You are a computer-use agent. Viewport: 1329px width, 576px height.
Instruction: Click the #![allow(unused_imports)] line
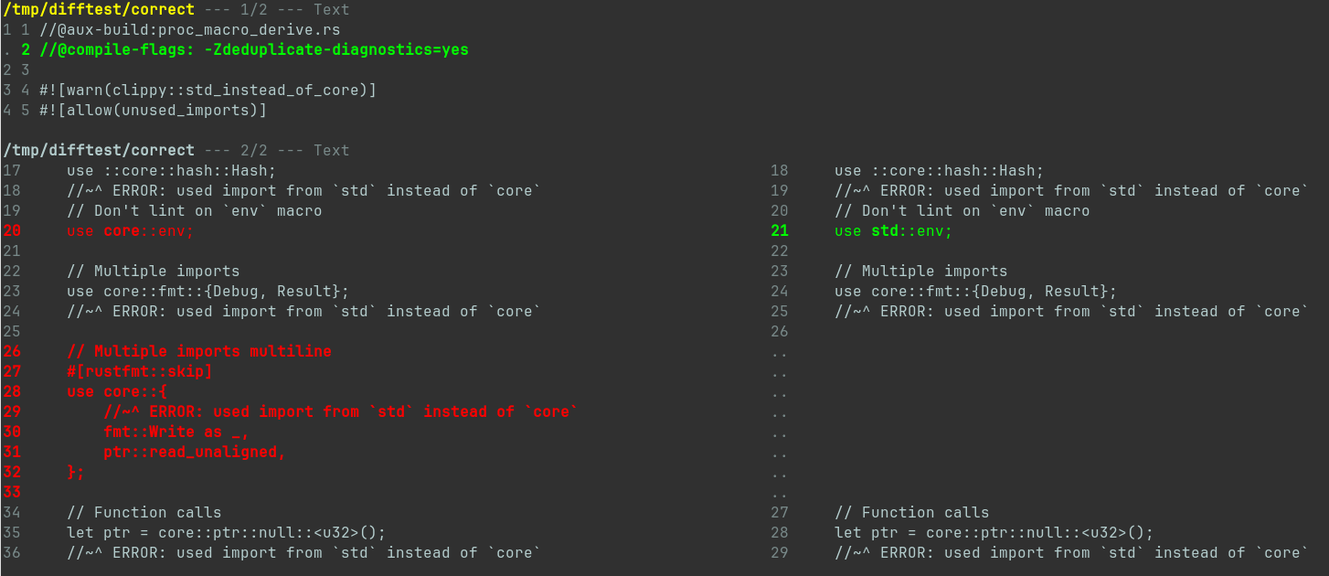(153, 110)
